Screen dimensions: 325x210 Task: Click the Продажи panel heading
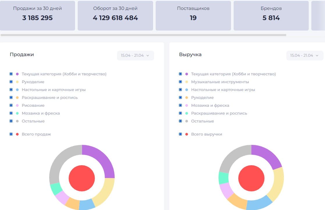pyautogui.click(x=22, y=54)
